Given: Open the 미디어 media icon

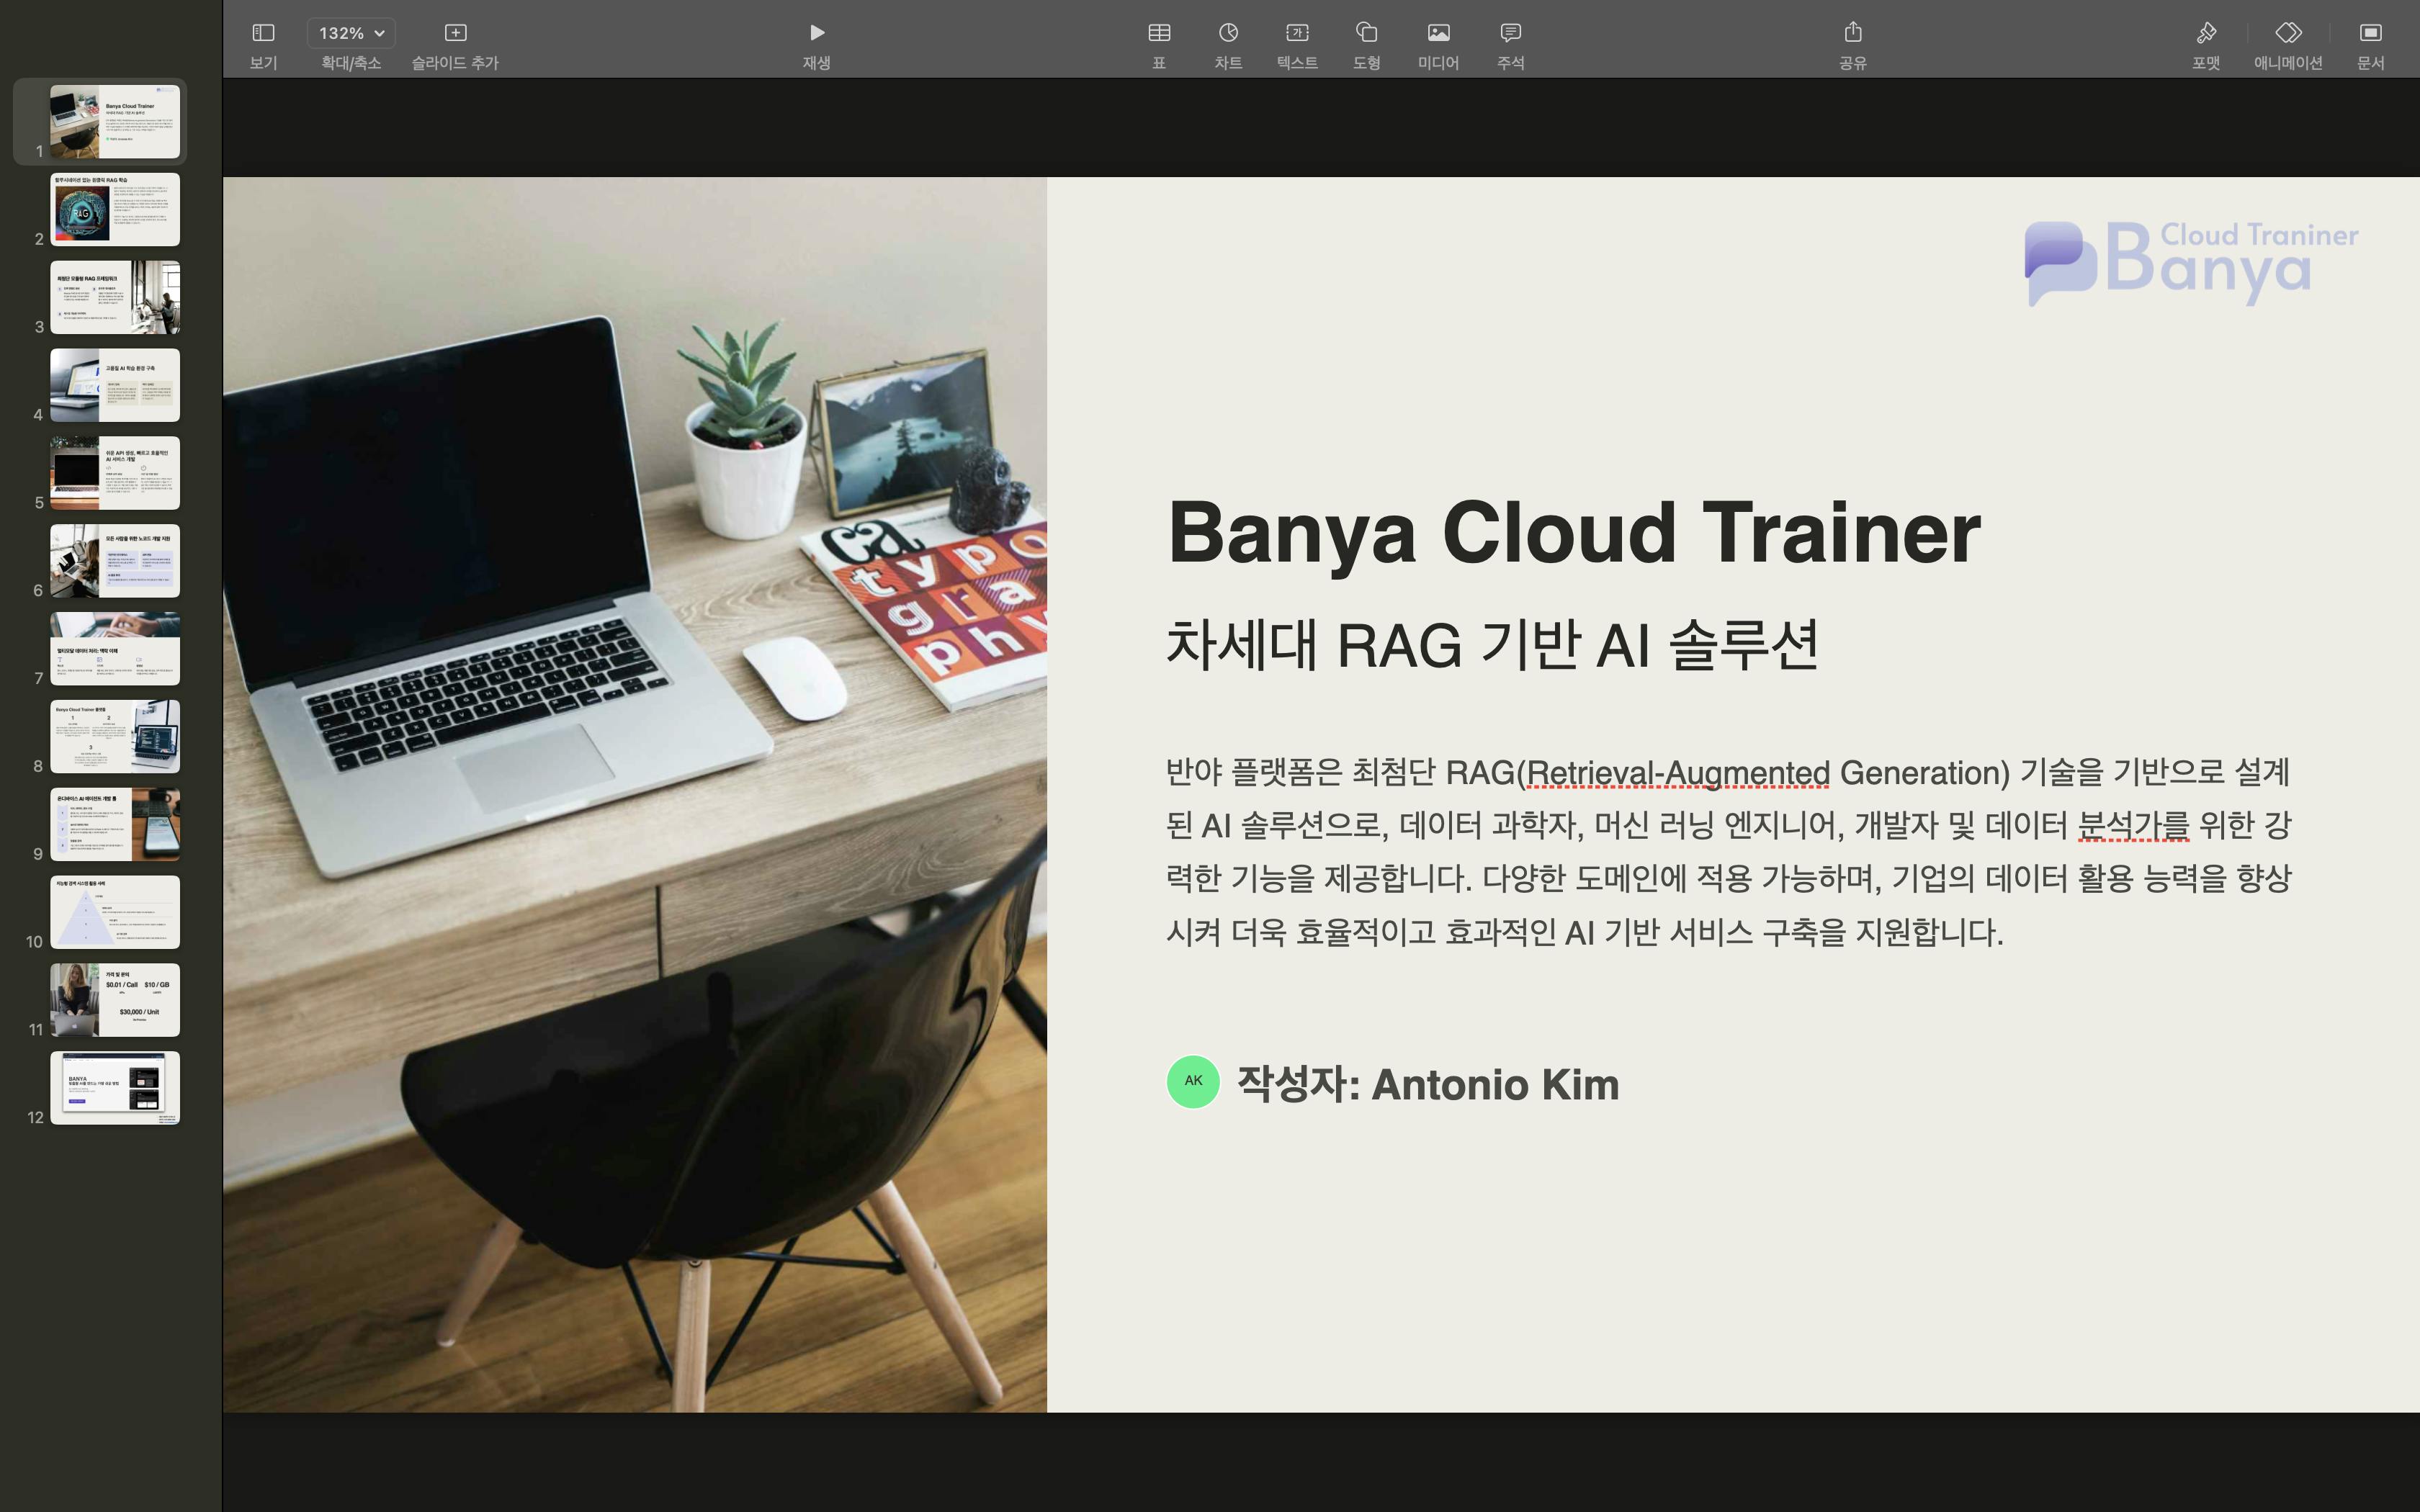Looking at the screenshot, I should tap(1438, 33).
